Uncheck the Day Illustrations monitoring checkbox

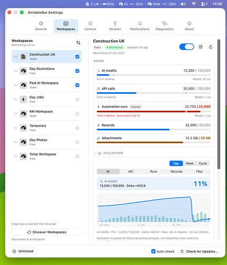[x=77, y=71]
